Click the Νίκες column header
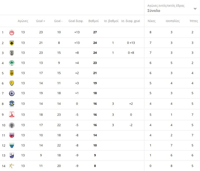 pos(152,21)
